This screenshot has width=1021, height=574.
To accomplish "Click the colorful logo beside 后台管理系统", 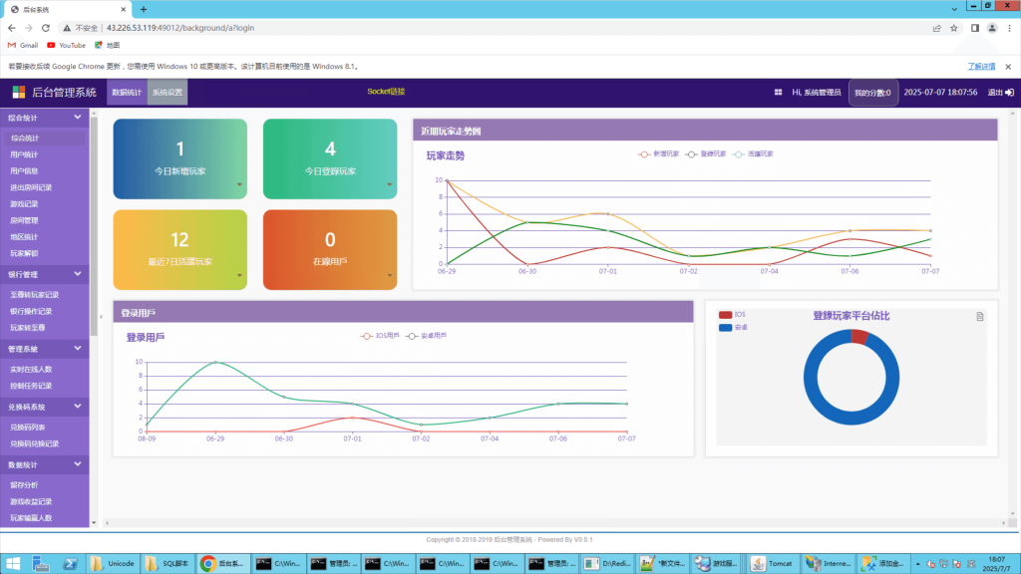I will [x=19, y=93].
